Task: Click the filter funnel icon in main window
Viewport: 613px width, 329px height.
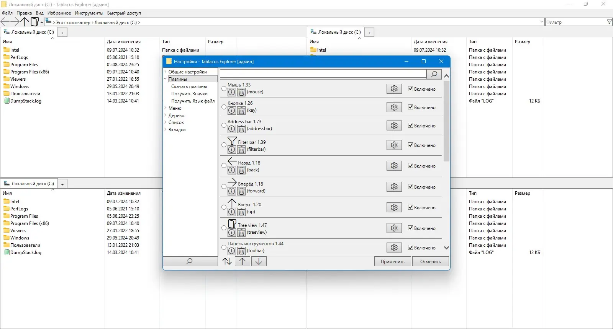Action: pos(609,22)
